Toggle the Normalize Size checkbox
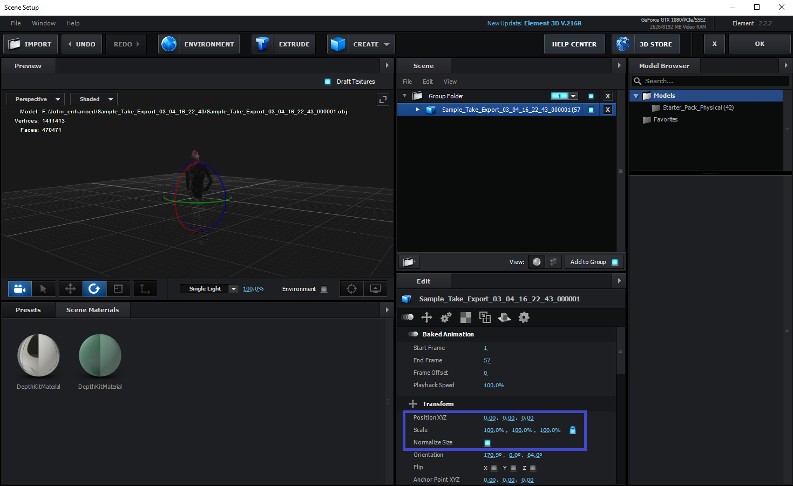The image size is (793, 486). 487,443
